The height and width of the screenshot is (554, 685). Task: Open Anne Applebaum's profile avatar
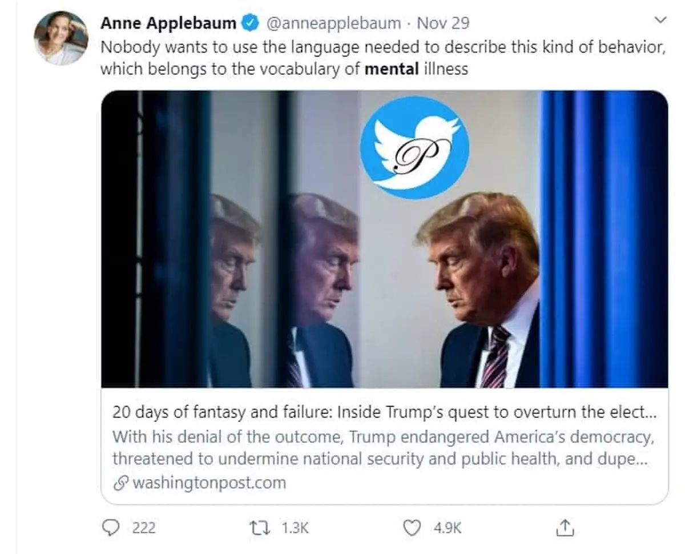coord(61,38)
